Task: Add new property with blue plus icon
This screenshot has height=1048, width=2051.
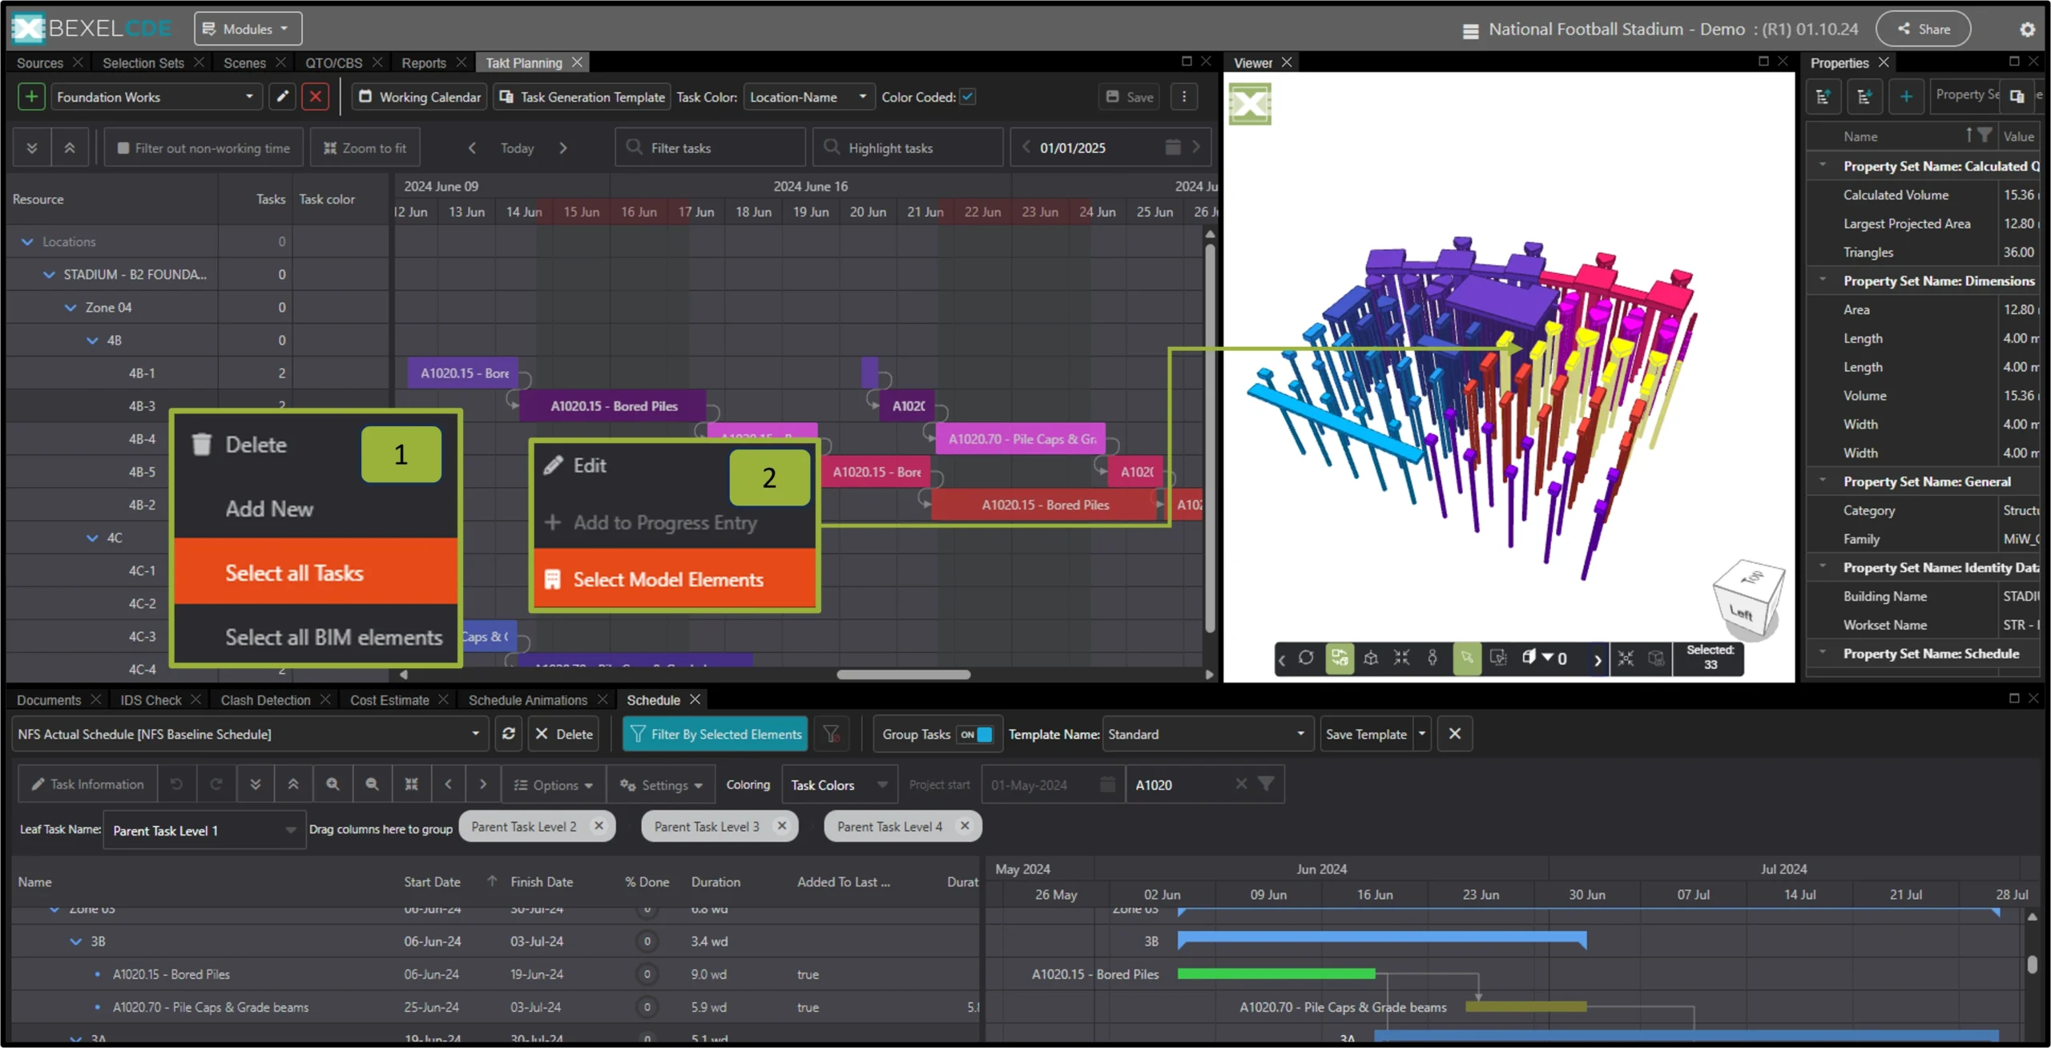Action: point(1906,97)
